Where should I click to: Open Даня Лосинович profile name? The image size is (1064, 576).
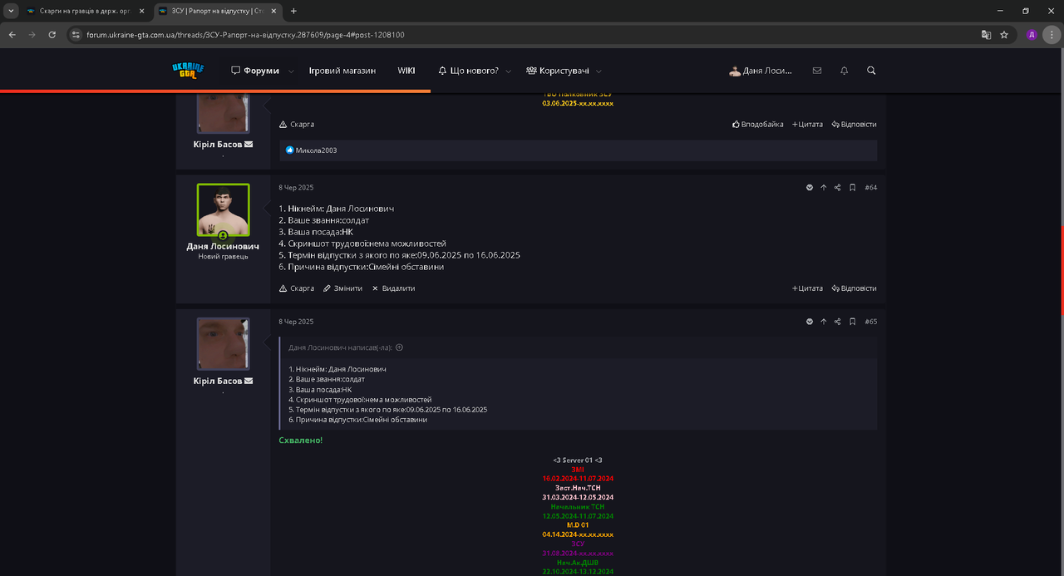point(223,246)
